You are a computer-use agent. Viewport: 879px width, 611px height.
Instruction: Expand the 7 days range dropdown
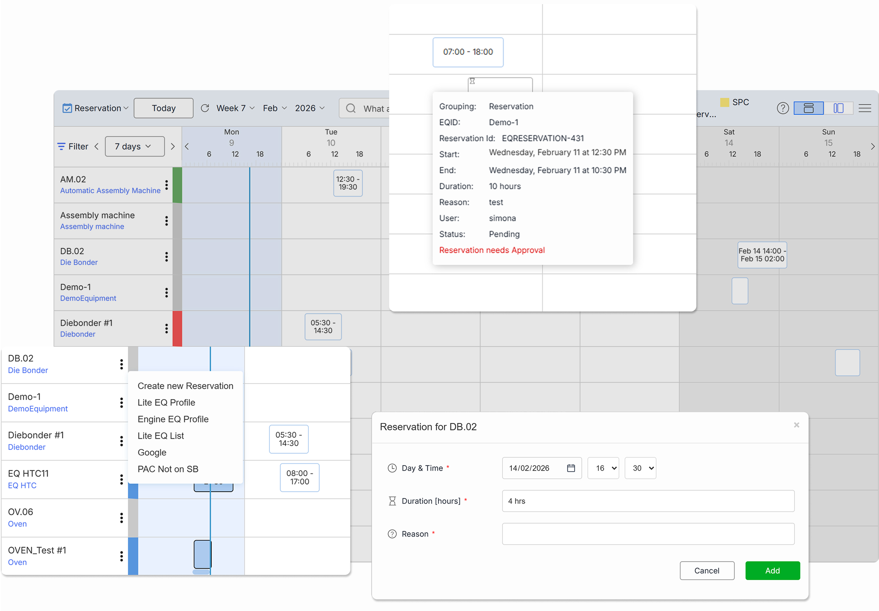point(134,146)
